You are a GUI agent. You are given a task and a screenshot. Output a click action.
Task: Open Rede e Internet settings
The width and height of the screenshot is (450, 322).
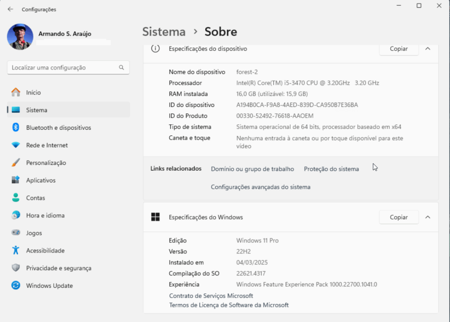(x=47, y=145)
